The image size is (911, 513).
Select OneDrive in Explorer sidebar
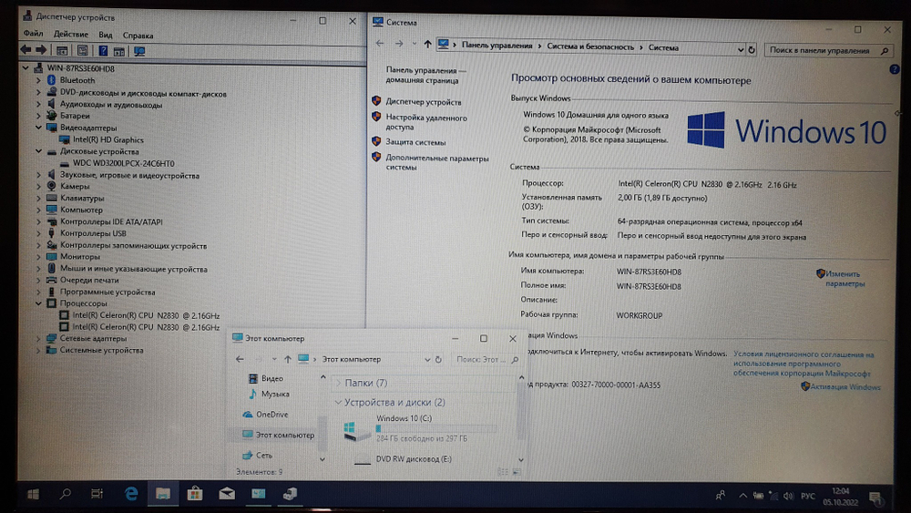point(271,415)
